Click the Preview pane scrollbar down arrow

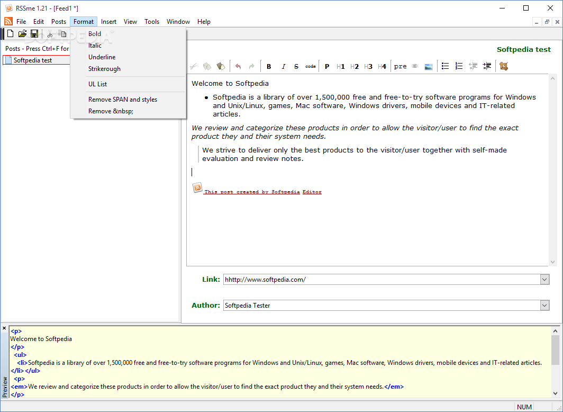555,393
